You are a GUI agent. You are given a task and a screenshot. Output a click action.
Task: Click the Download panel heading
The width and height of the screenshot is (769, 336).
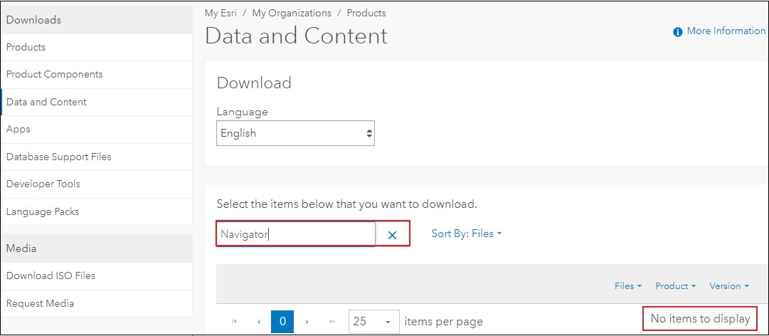pos(254,83)
